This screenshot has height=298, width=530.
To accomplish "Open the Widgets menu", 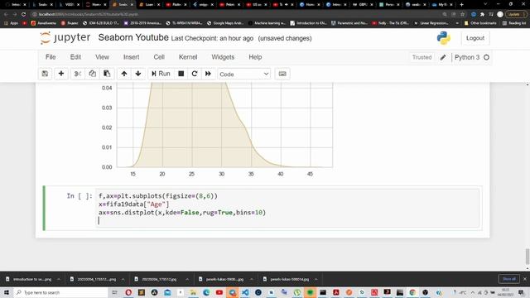I will [x=223, y=57].
